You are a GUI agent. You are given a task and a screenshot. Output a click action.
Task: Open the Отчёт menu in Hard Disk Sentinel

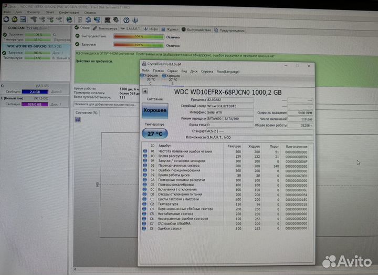point(50,12)
